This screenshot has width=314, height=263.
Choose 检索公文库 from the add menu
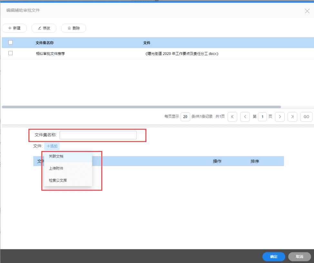68,180
